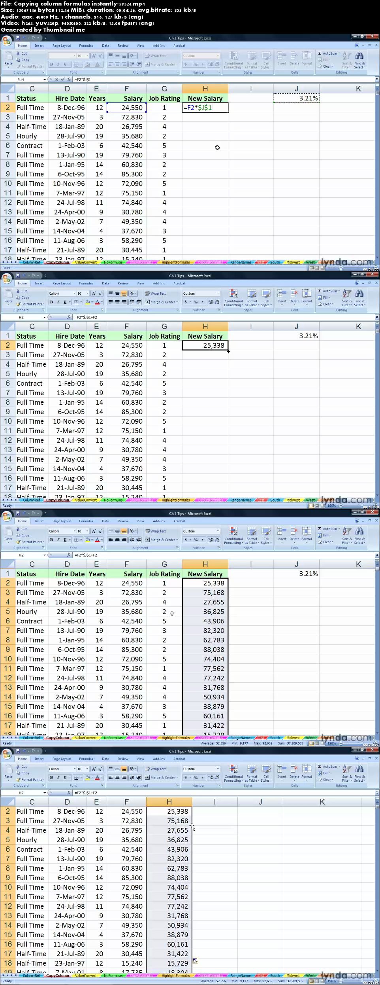Viewport: 380px width, 985px height.
Task: Apply Percent Style in the third frame
Action: tap(196, 540)
